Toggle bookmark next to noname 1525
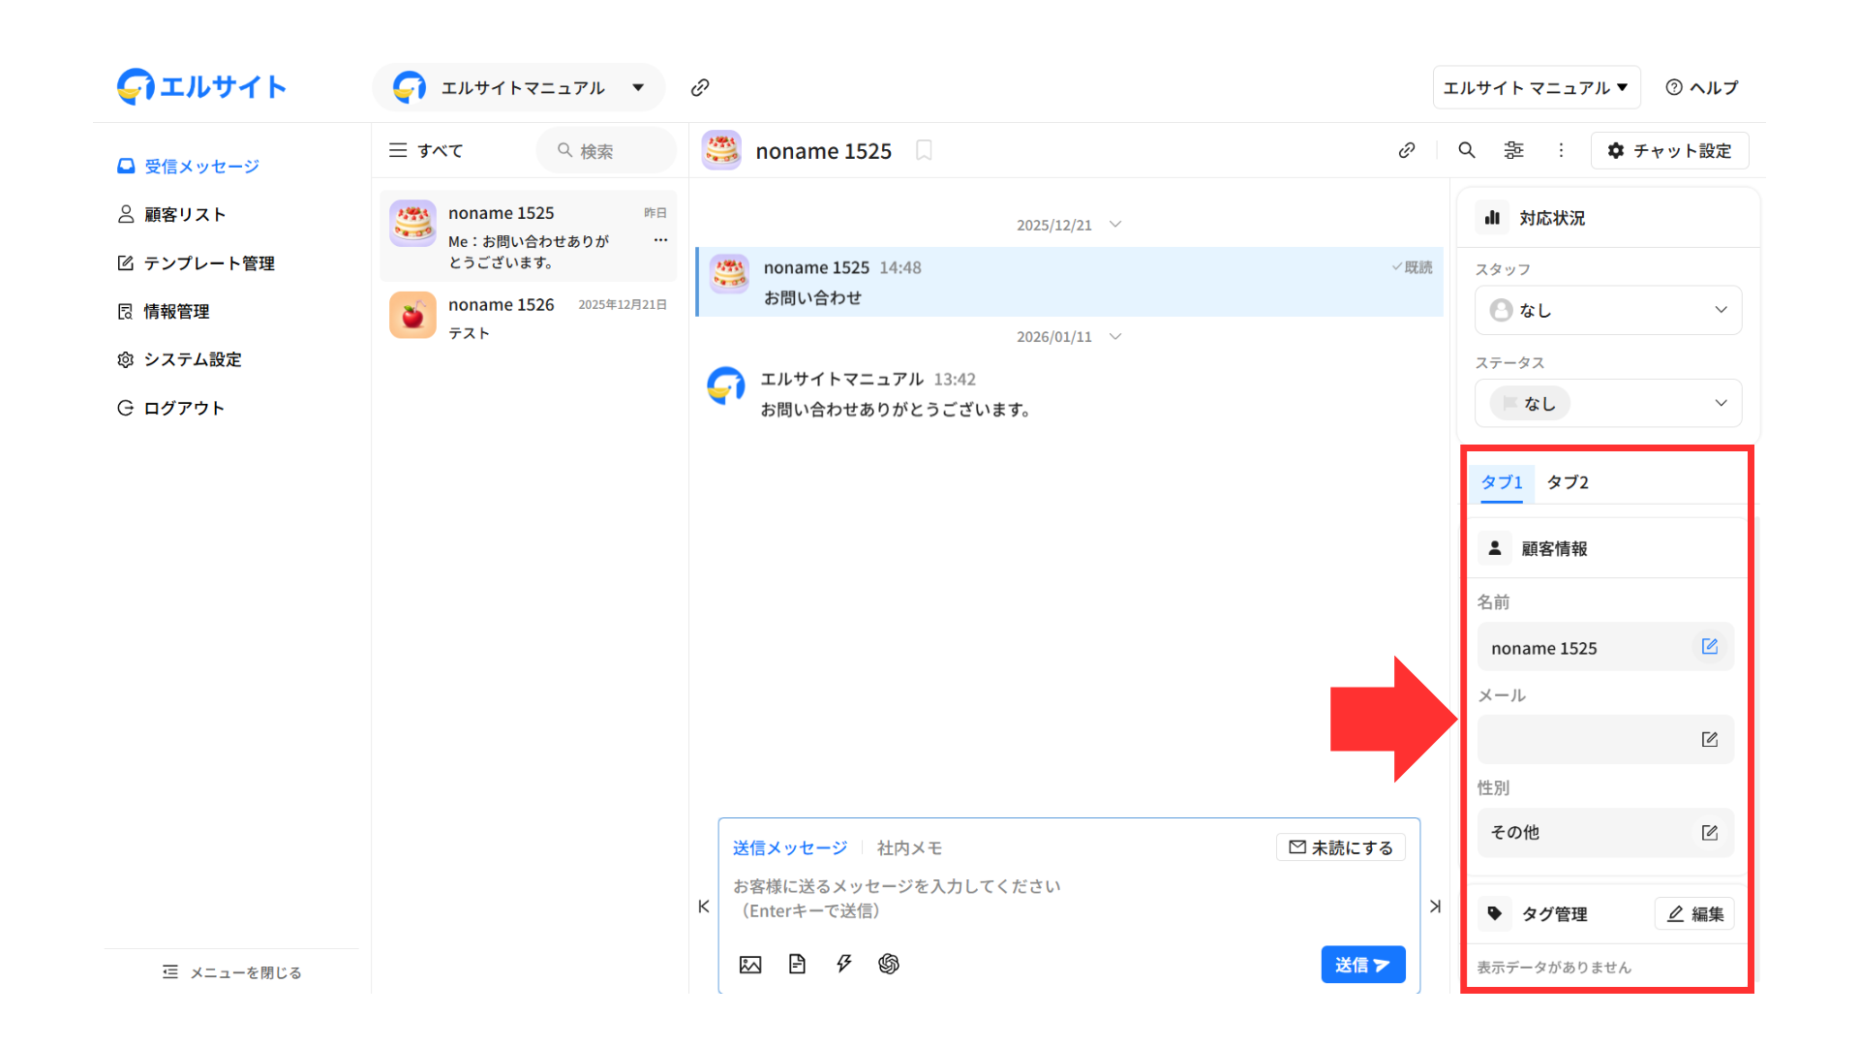 pyautogui.click(x=924, y=150)
